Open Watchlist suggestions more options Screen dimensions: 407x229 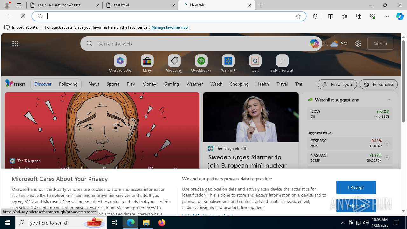point(388,100)
